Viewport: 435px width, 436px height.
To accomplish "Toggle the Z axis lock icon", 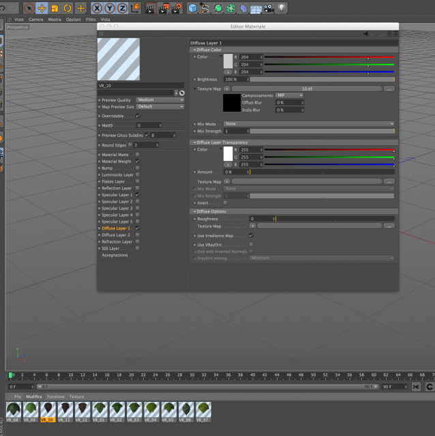I will click(x=122, y=8).
